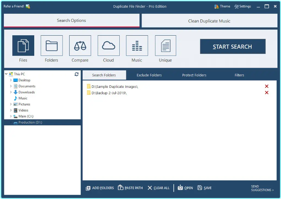Image resolution: width=281 pixels, height=199 pixels.
Task: Expand the Videos tree node
Action: coord(11,110)
